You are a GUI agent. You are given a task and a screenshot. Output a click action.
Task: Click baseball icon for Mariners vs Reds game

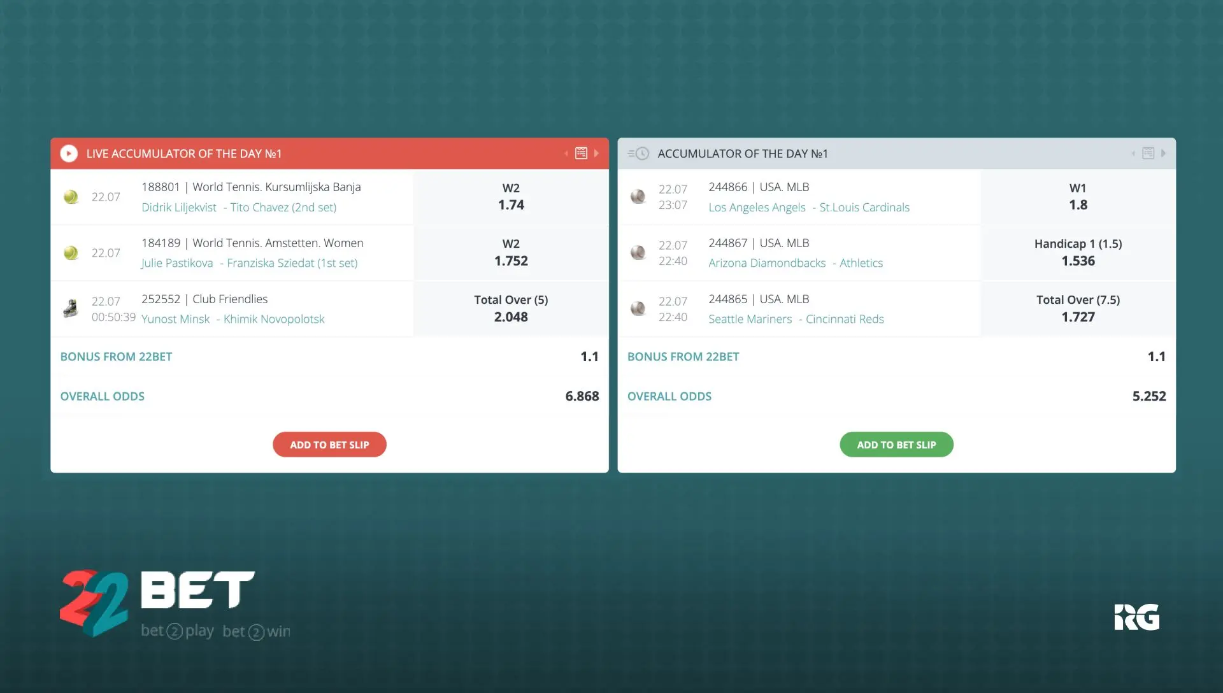(638, 309)
